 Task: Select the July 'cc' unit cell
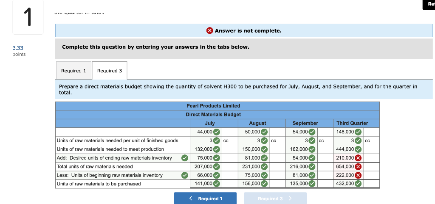[x=230, y=141]
